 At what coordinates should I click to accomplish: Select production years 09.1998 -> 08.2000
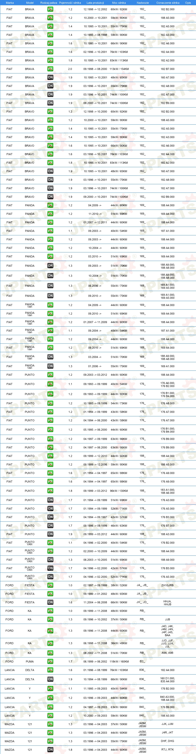pos(95,69)
